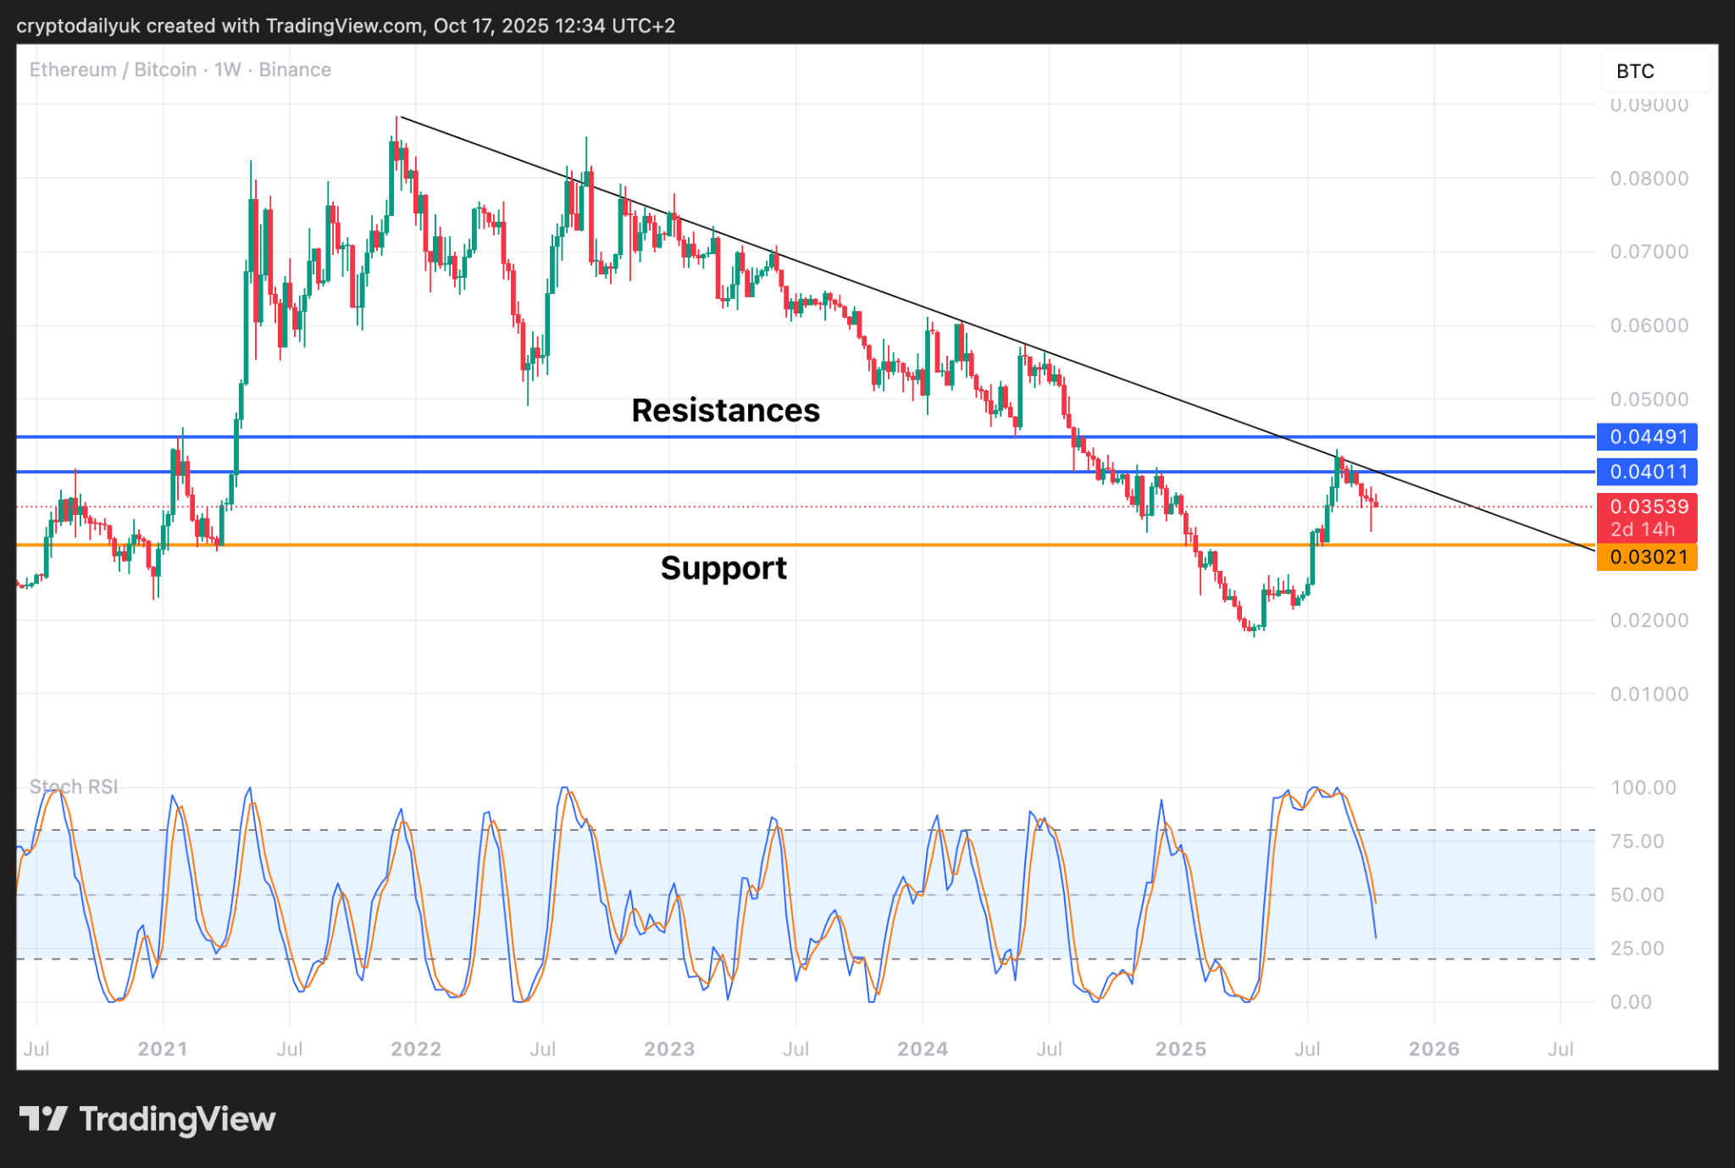This screenshot has height=1168, width=1735.
Task: Click the 0.04011 resistance price label
Action: [x=1647, y=472]
